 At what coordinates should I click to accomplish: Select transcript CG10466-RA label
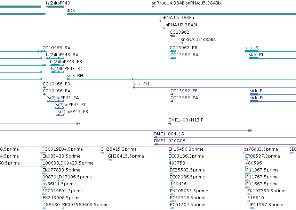click(56, 48)
